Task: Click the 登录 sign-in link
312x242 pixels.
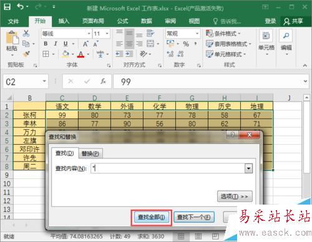Action: (270, 21)
